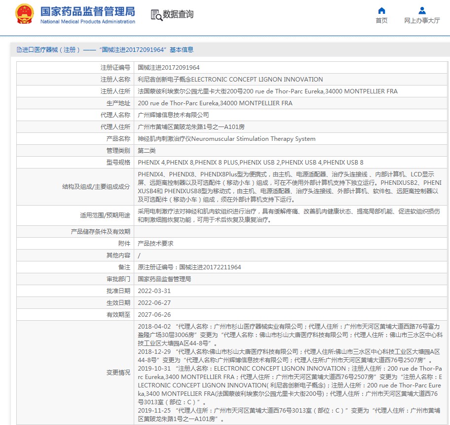
Task: Select the 2019-10-31 change record
Action: coord(290,385)
